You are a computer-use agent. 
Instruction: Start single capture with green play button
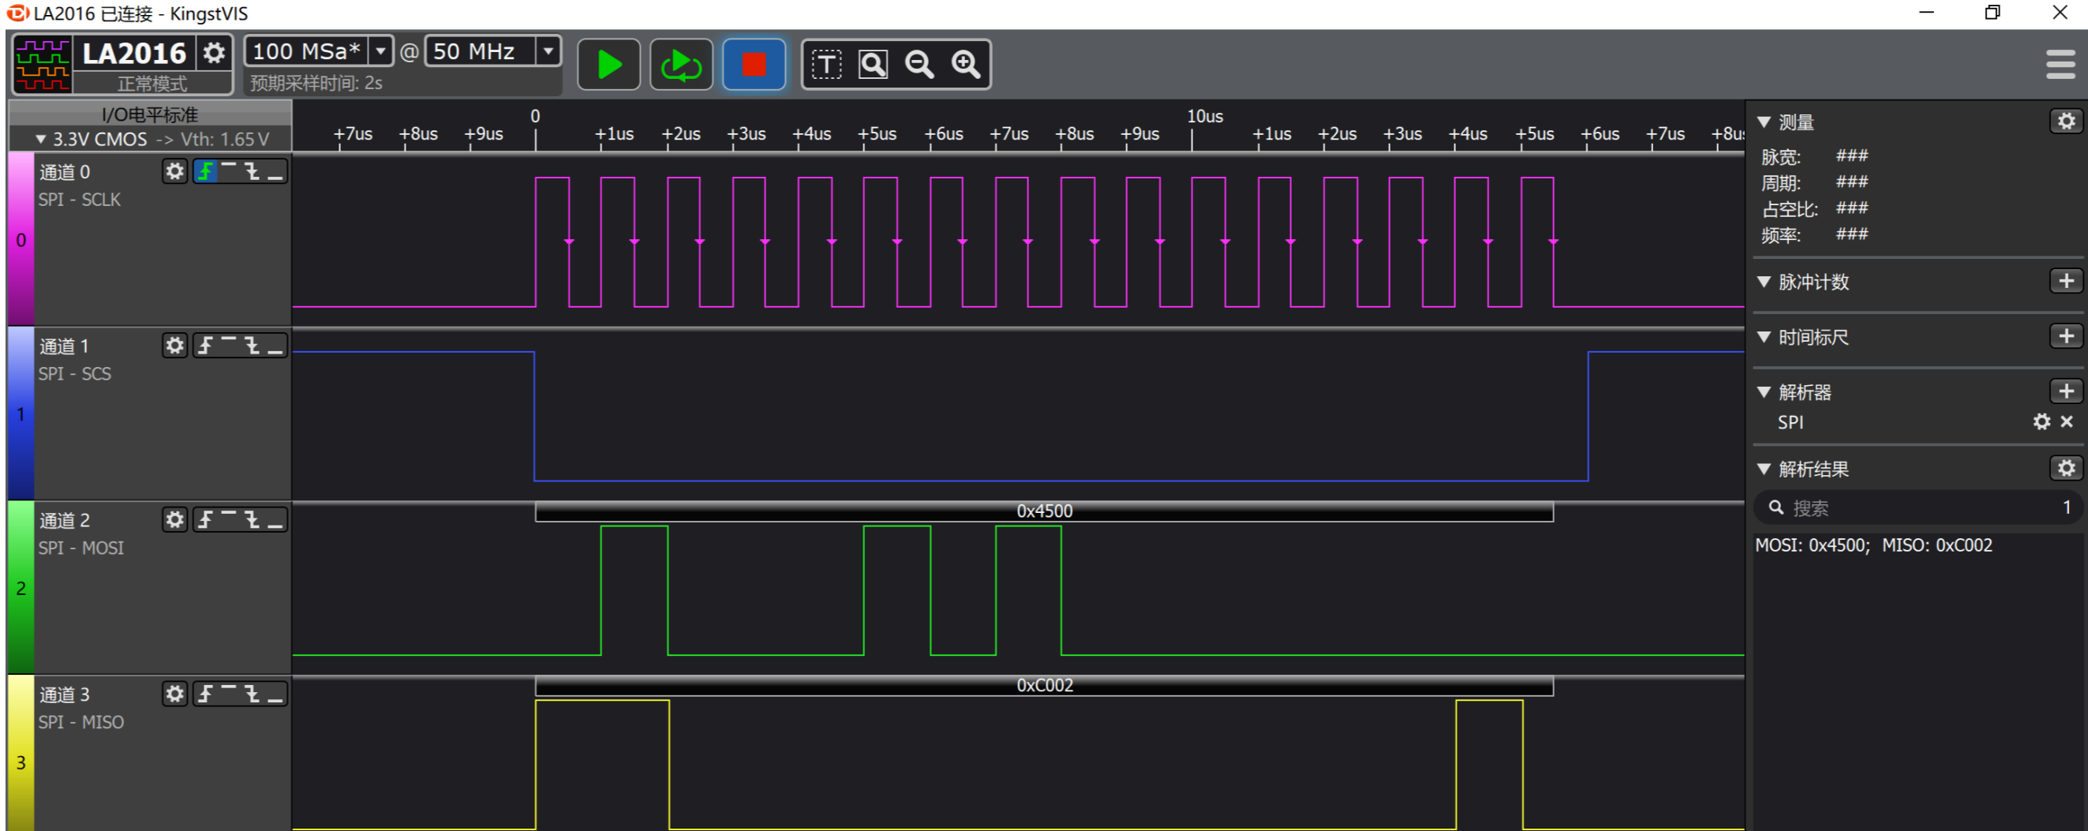pos(608,65)
